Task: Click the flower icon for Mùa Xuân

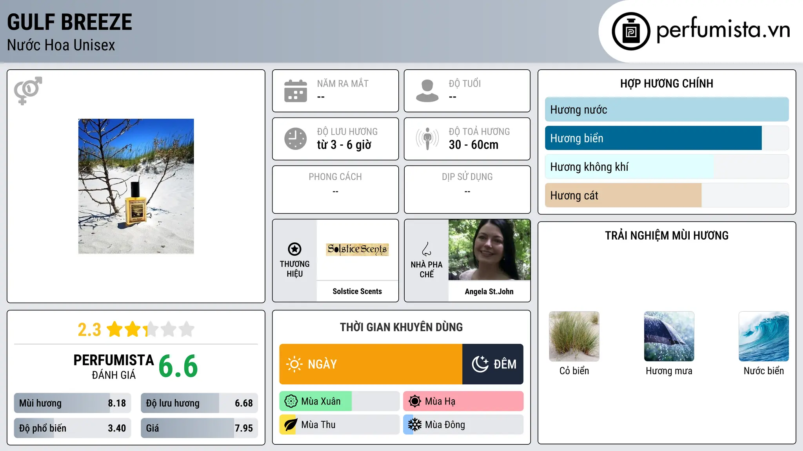Action: (291, 401)
